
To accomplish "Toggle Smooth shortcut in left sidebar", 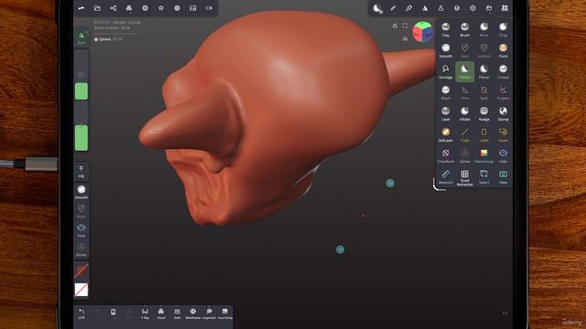I will (x=81, y=192).
